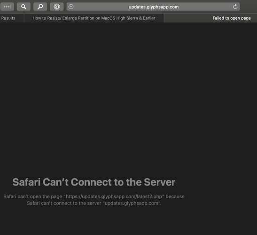
Task: Click the first magnifying glass toolbar icon
Action: (23, 7)
